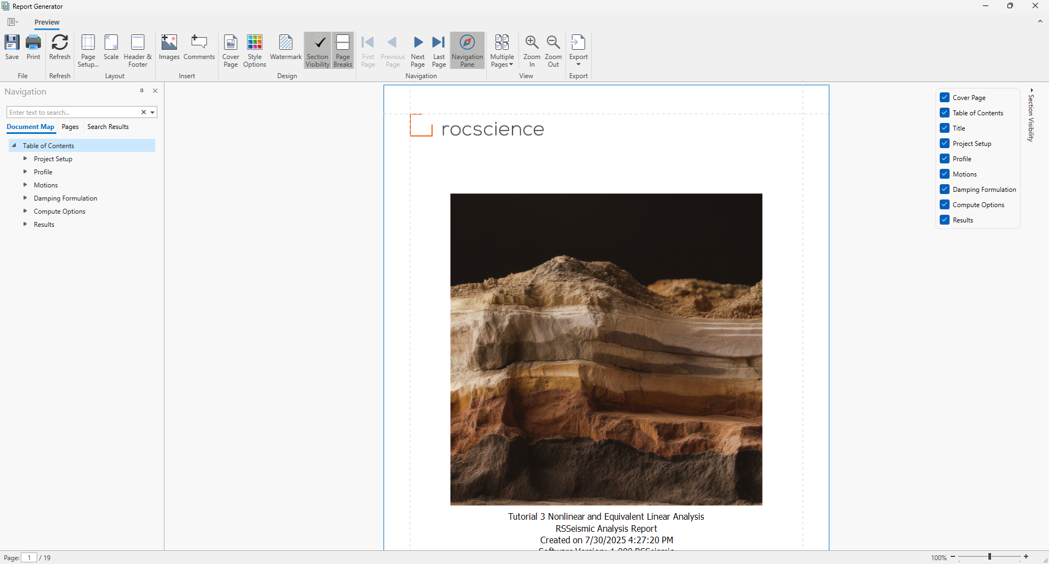Go to First Page
The image size is (1049, 564).
(368, 51)
